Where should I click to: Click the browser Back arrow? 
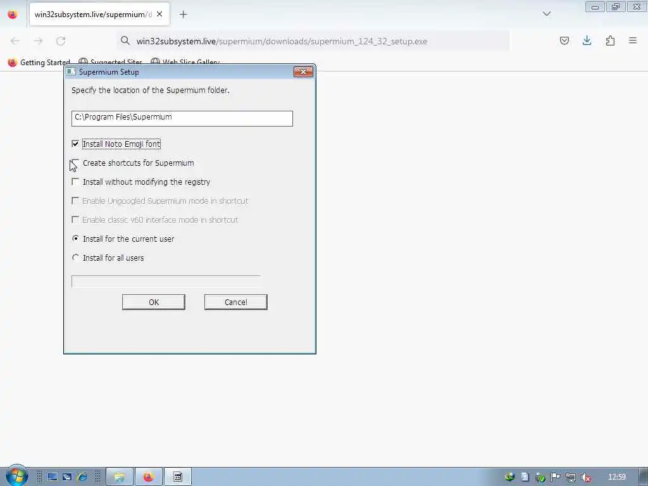(x=15, y=41)
